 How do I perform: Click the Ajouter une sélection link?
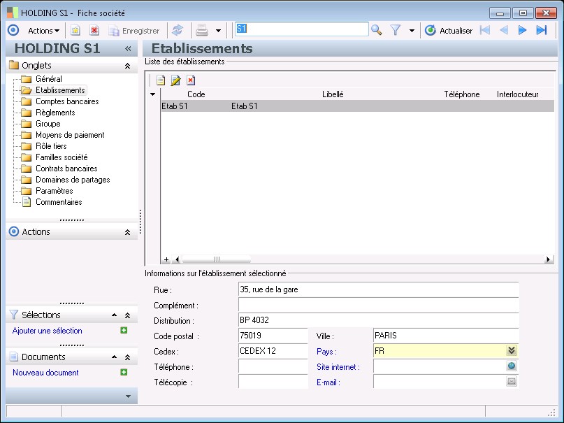coord(48,331)
